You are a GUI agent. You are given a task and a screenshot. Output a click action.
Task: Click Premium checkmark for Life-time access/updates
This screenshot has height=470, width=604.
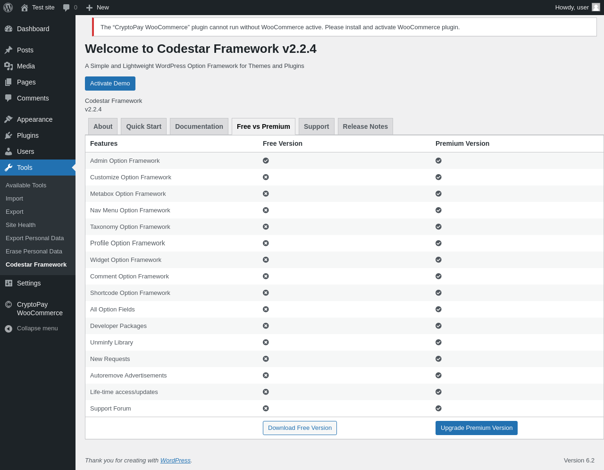coord(438,392)
